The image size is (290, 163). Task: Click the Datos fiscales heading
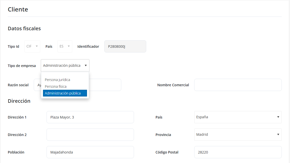point(24,28)
